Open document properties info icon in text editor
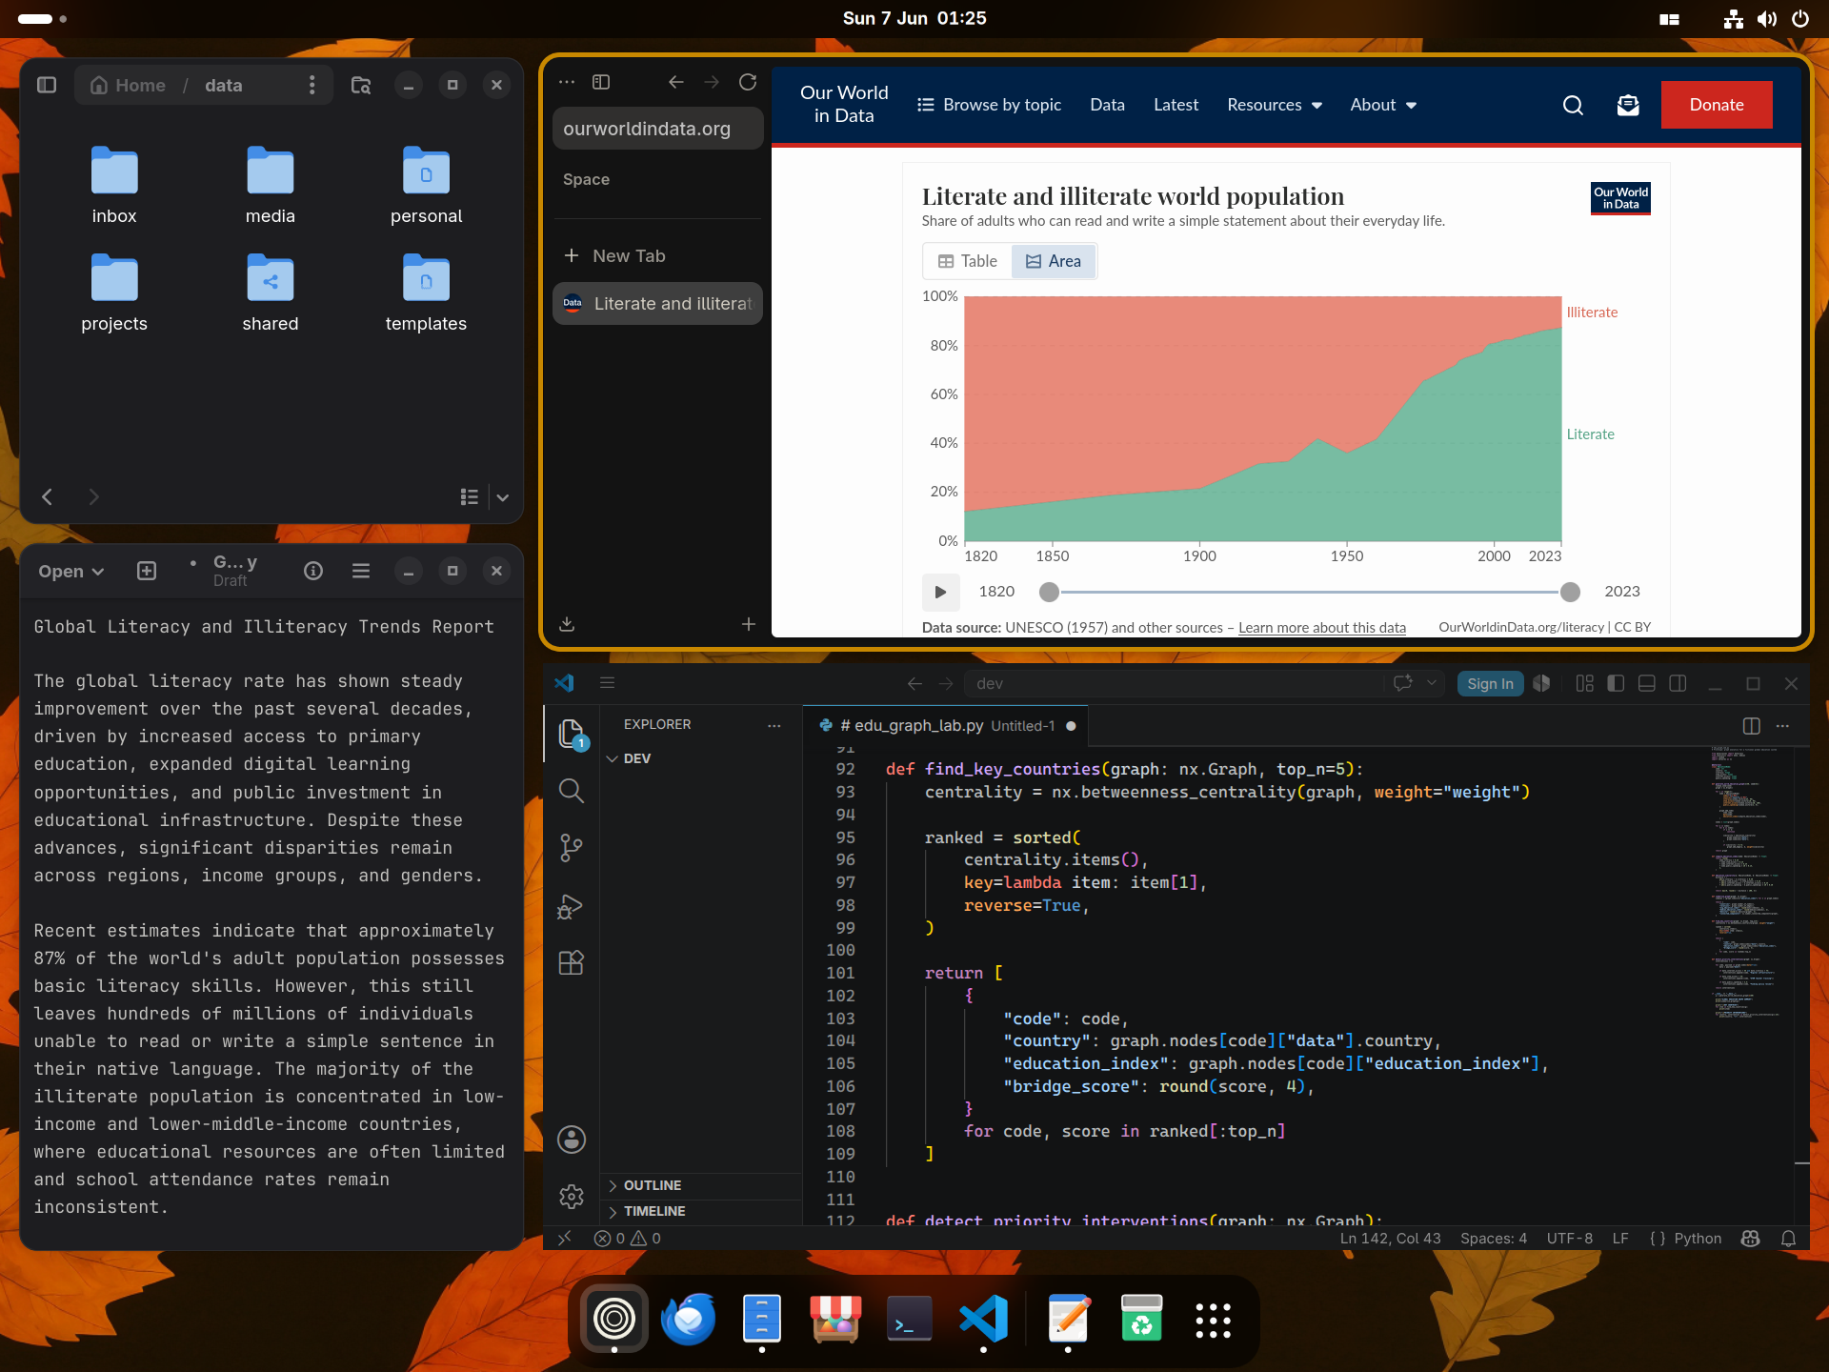The image size is (1829, 1372). click(x=313, y=571)
